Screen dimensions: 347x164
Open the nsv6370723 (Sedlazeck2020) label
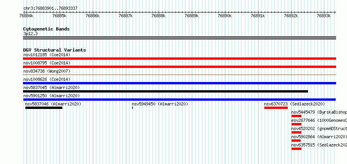294,104
